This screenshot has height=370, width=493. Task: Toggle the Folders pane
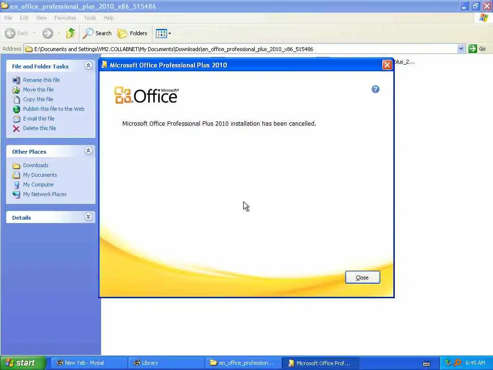132,33
